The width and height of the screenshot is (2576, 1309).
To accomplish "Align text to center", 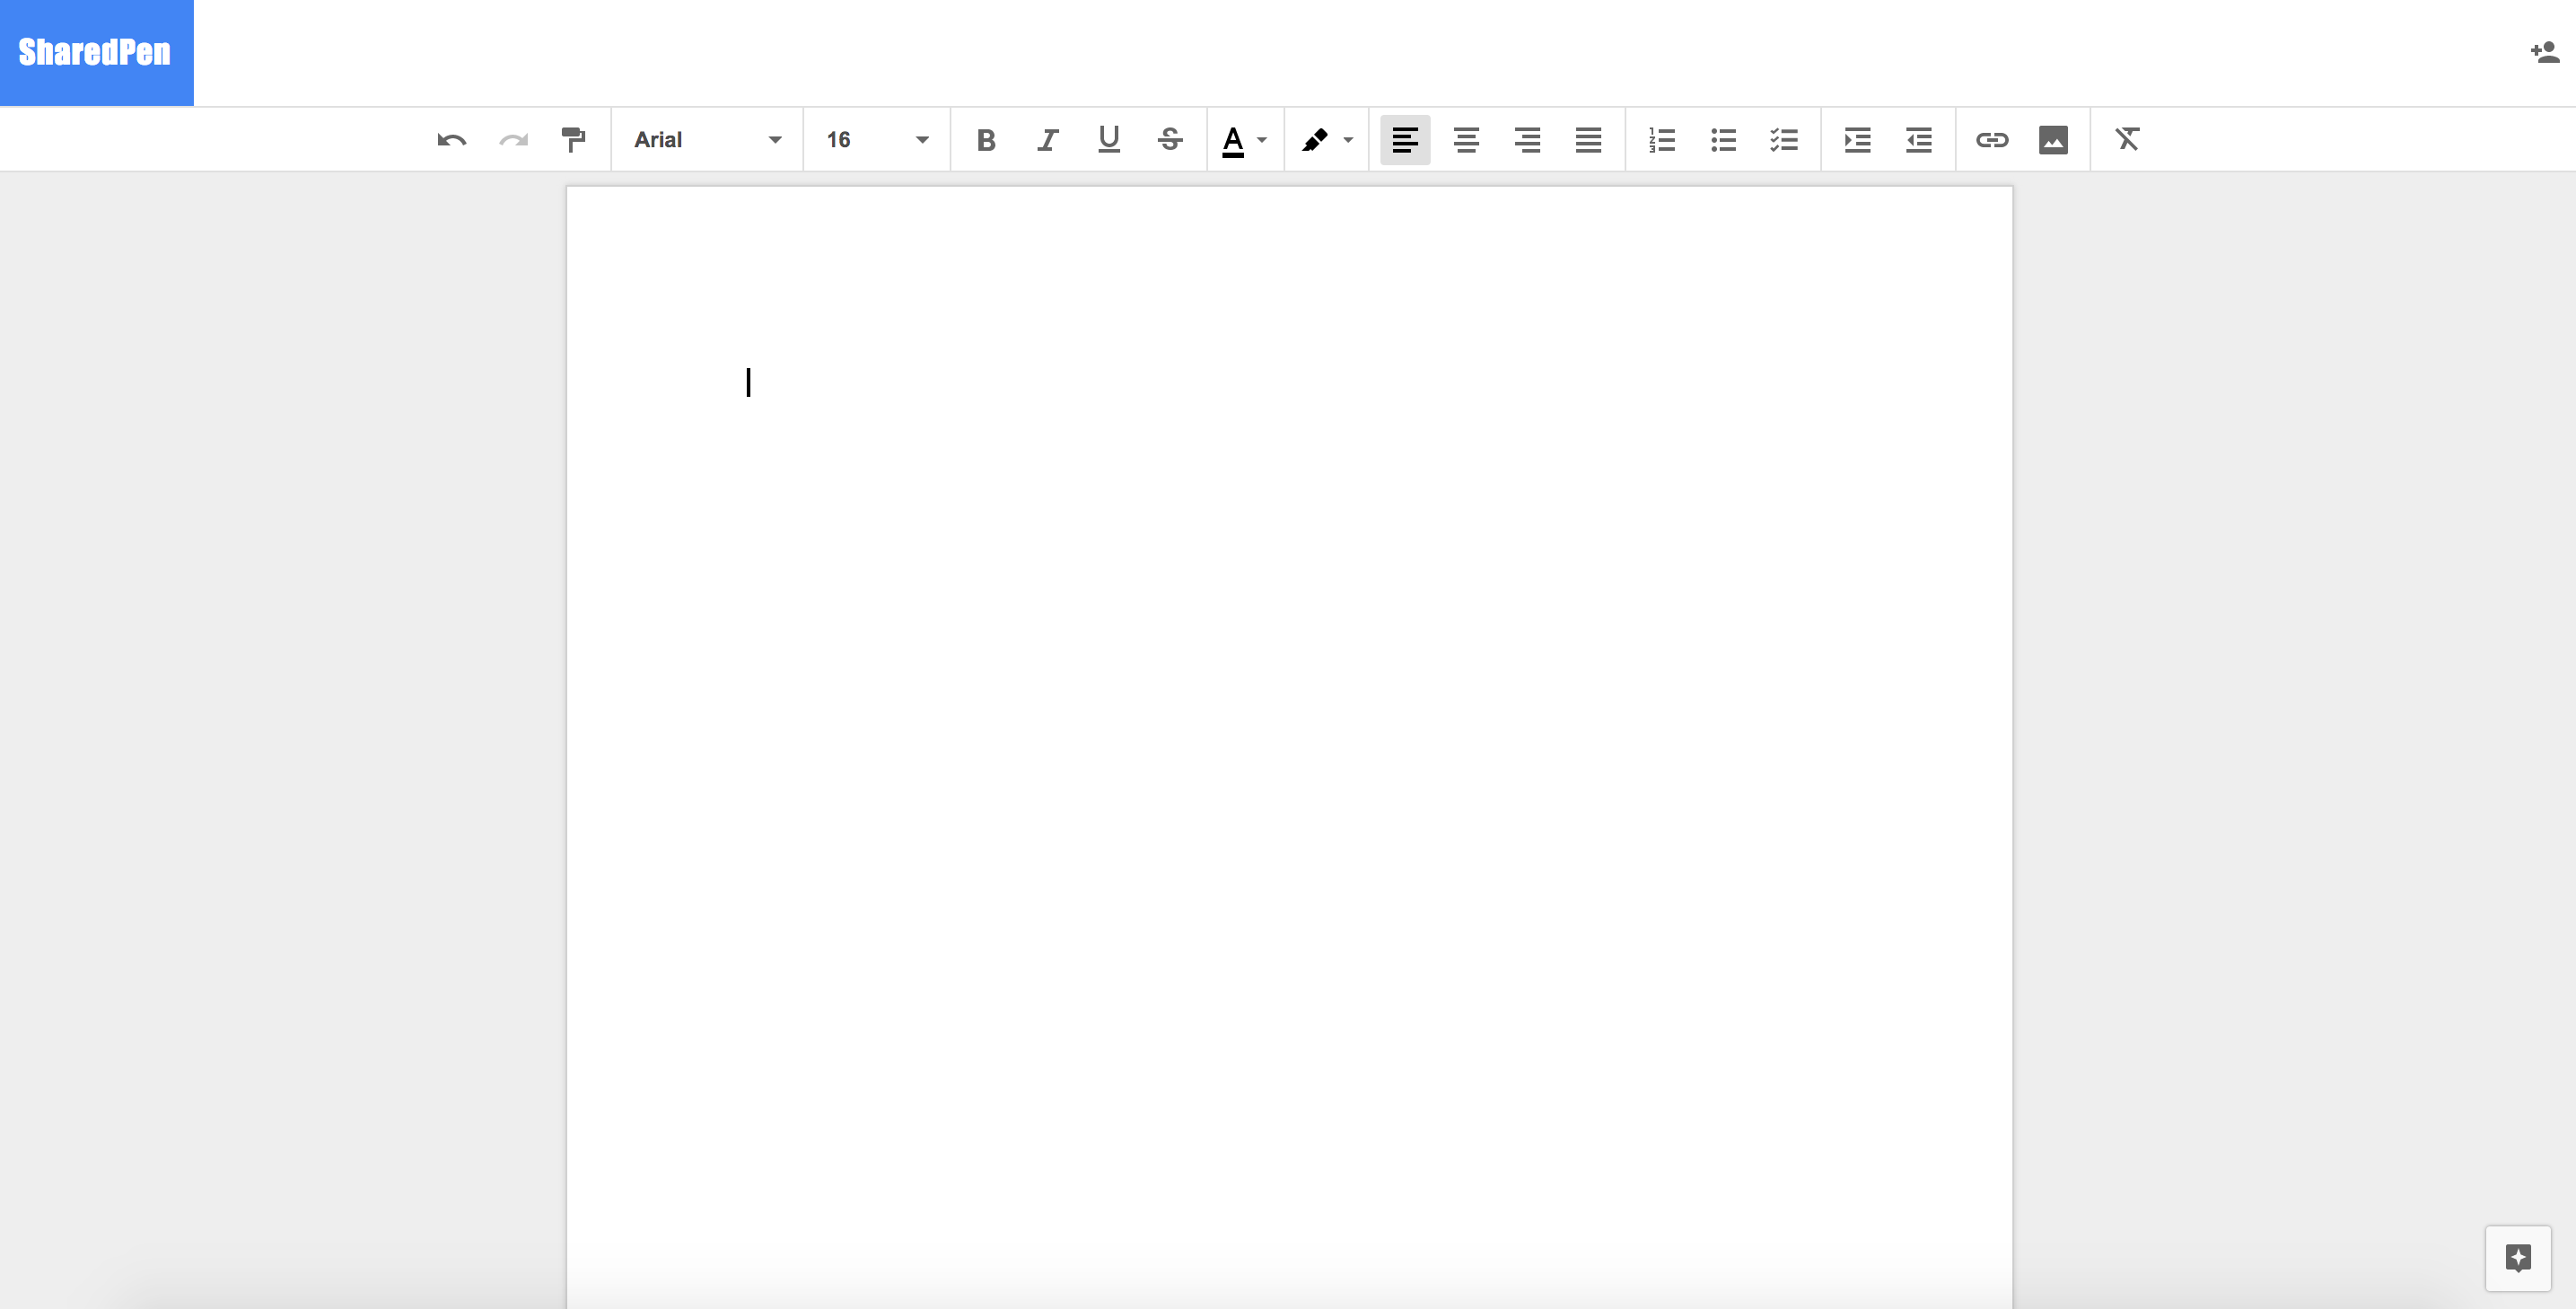I will (x=1466, y=140).
